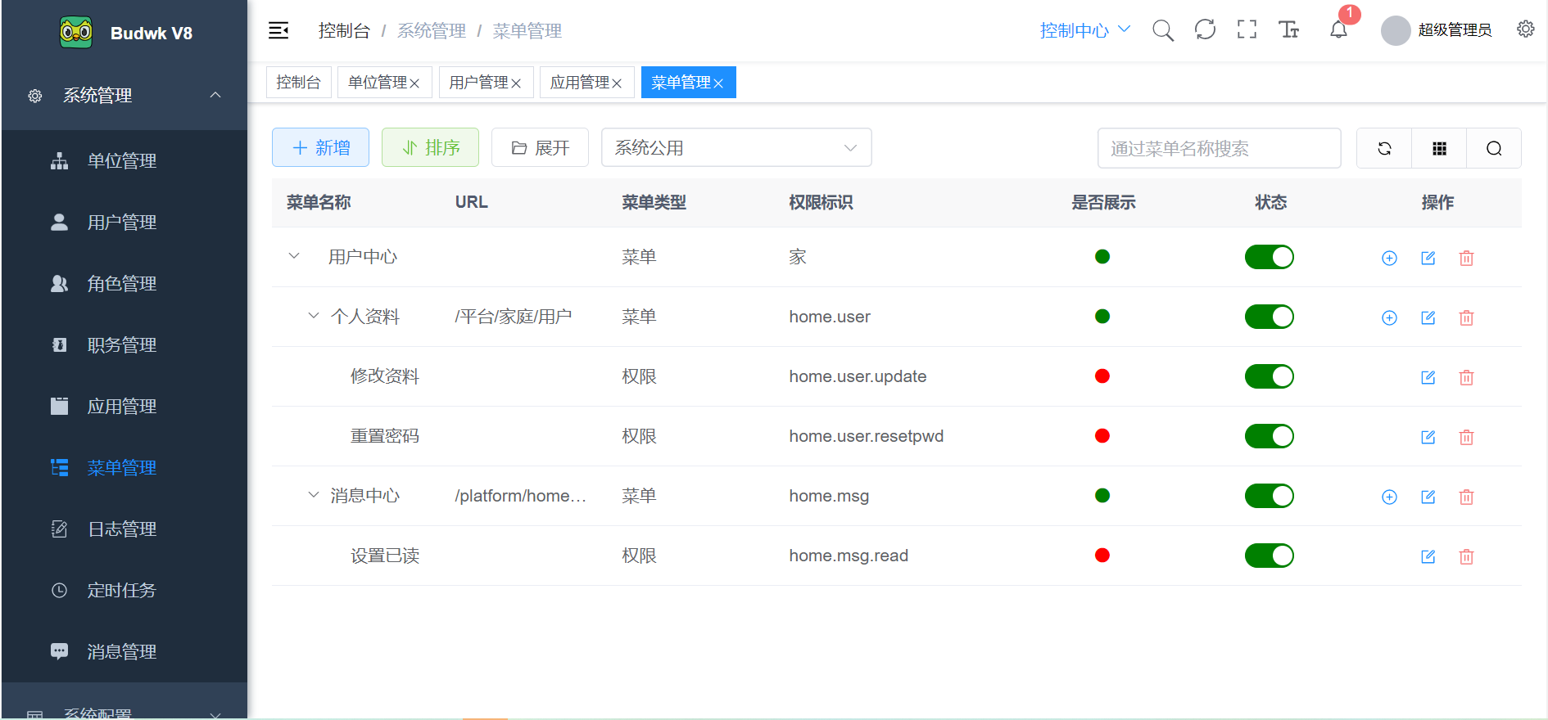Viewport: 1548px width, 720px height.
Task: Click the font size icon in header
Action: click(1288, 30)
